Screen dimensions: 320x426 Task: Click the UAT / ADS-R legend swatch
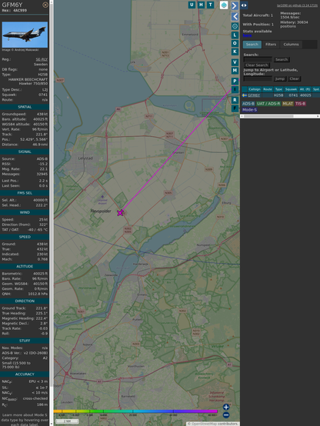[x=268, y=104]
